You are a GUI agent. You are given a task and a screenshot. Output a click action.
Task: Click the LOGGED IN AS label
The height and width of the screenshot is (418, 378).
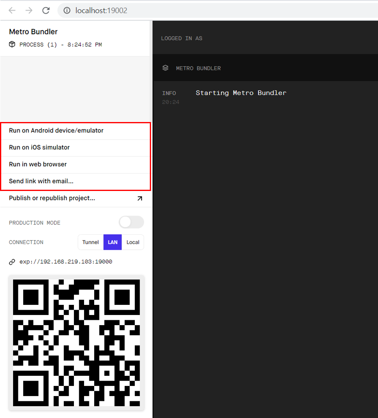[181, 39]
